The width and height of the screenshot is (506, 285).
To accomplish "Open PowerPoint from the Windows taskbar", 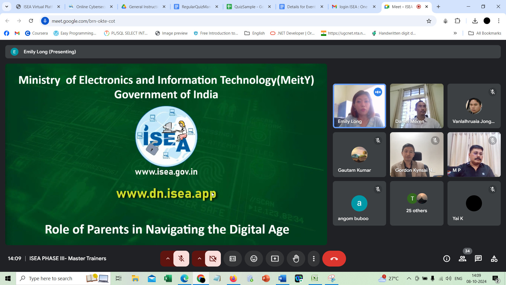I will pos(266,278).
